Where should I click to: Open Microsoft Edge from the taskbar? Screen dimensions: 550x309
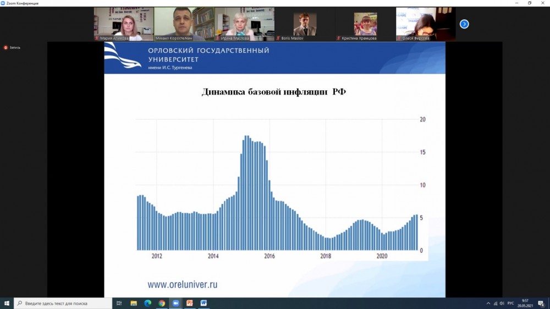point(147,303)
